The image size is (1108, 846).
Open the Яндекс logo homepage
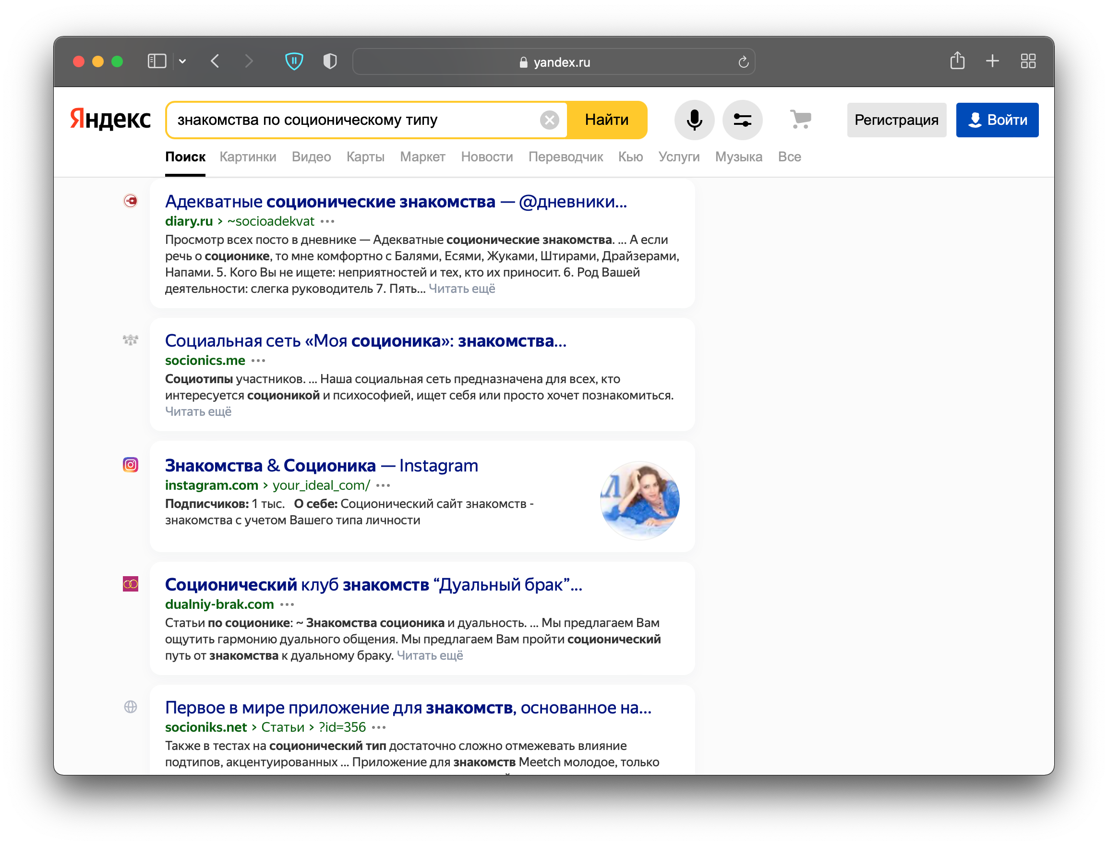click(x=110, y=120)
